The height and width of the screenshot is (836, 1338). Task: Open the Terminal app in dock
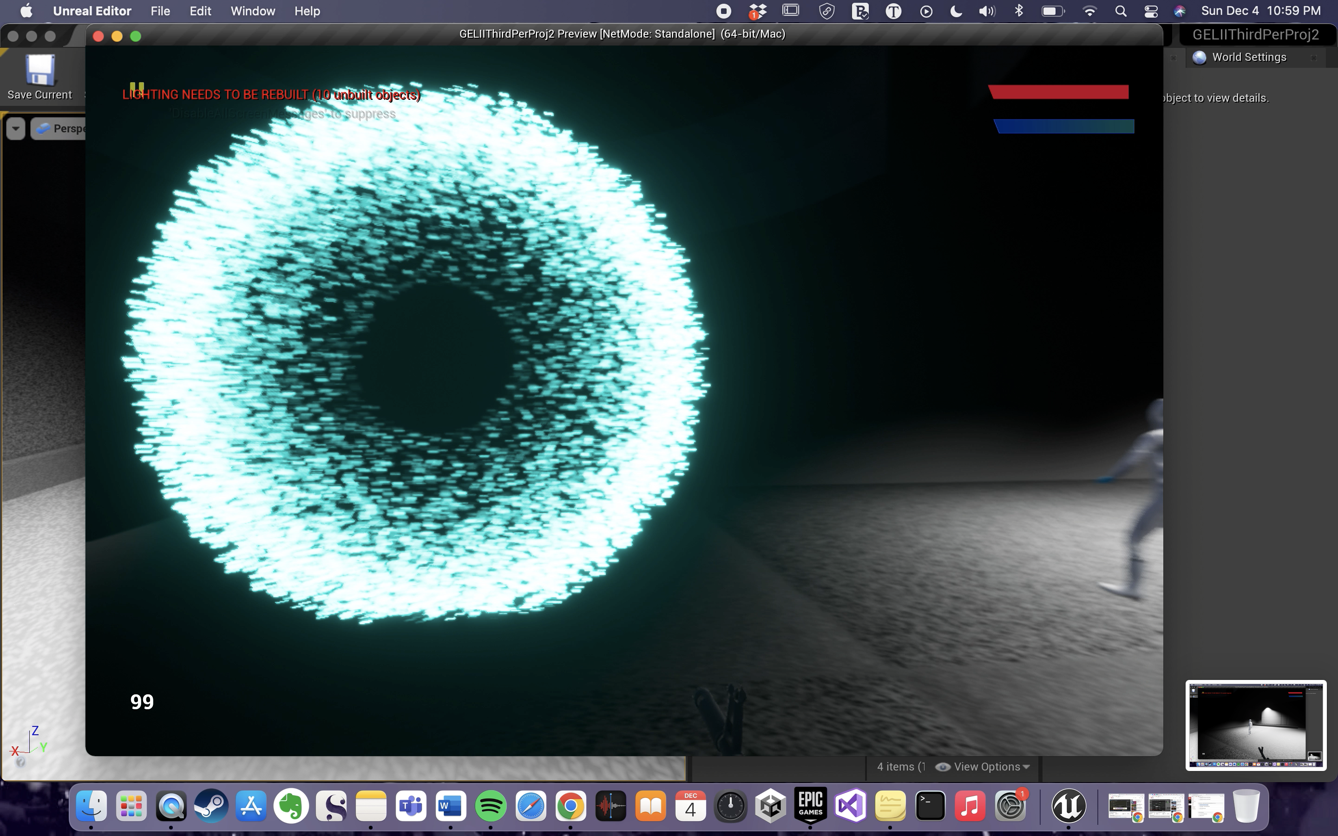point(930,806)
